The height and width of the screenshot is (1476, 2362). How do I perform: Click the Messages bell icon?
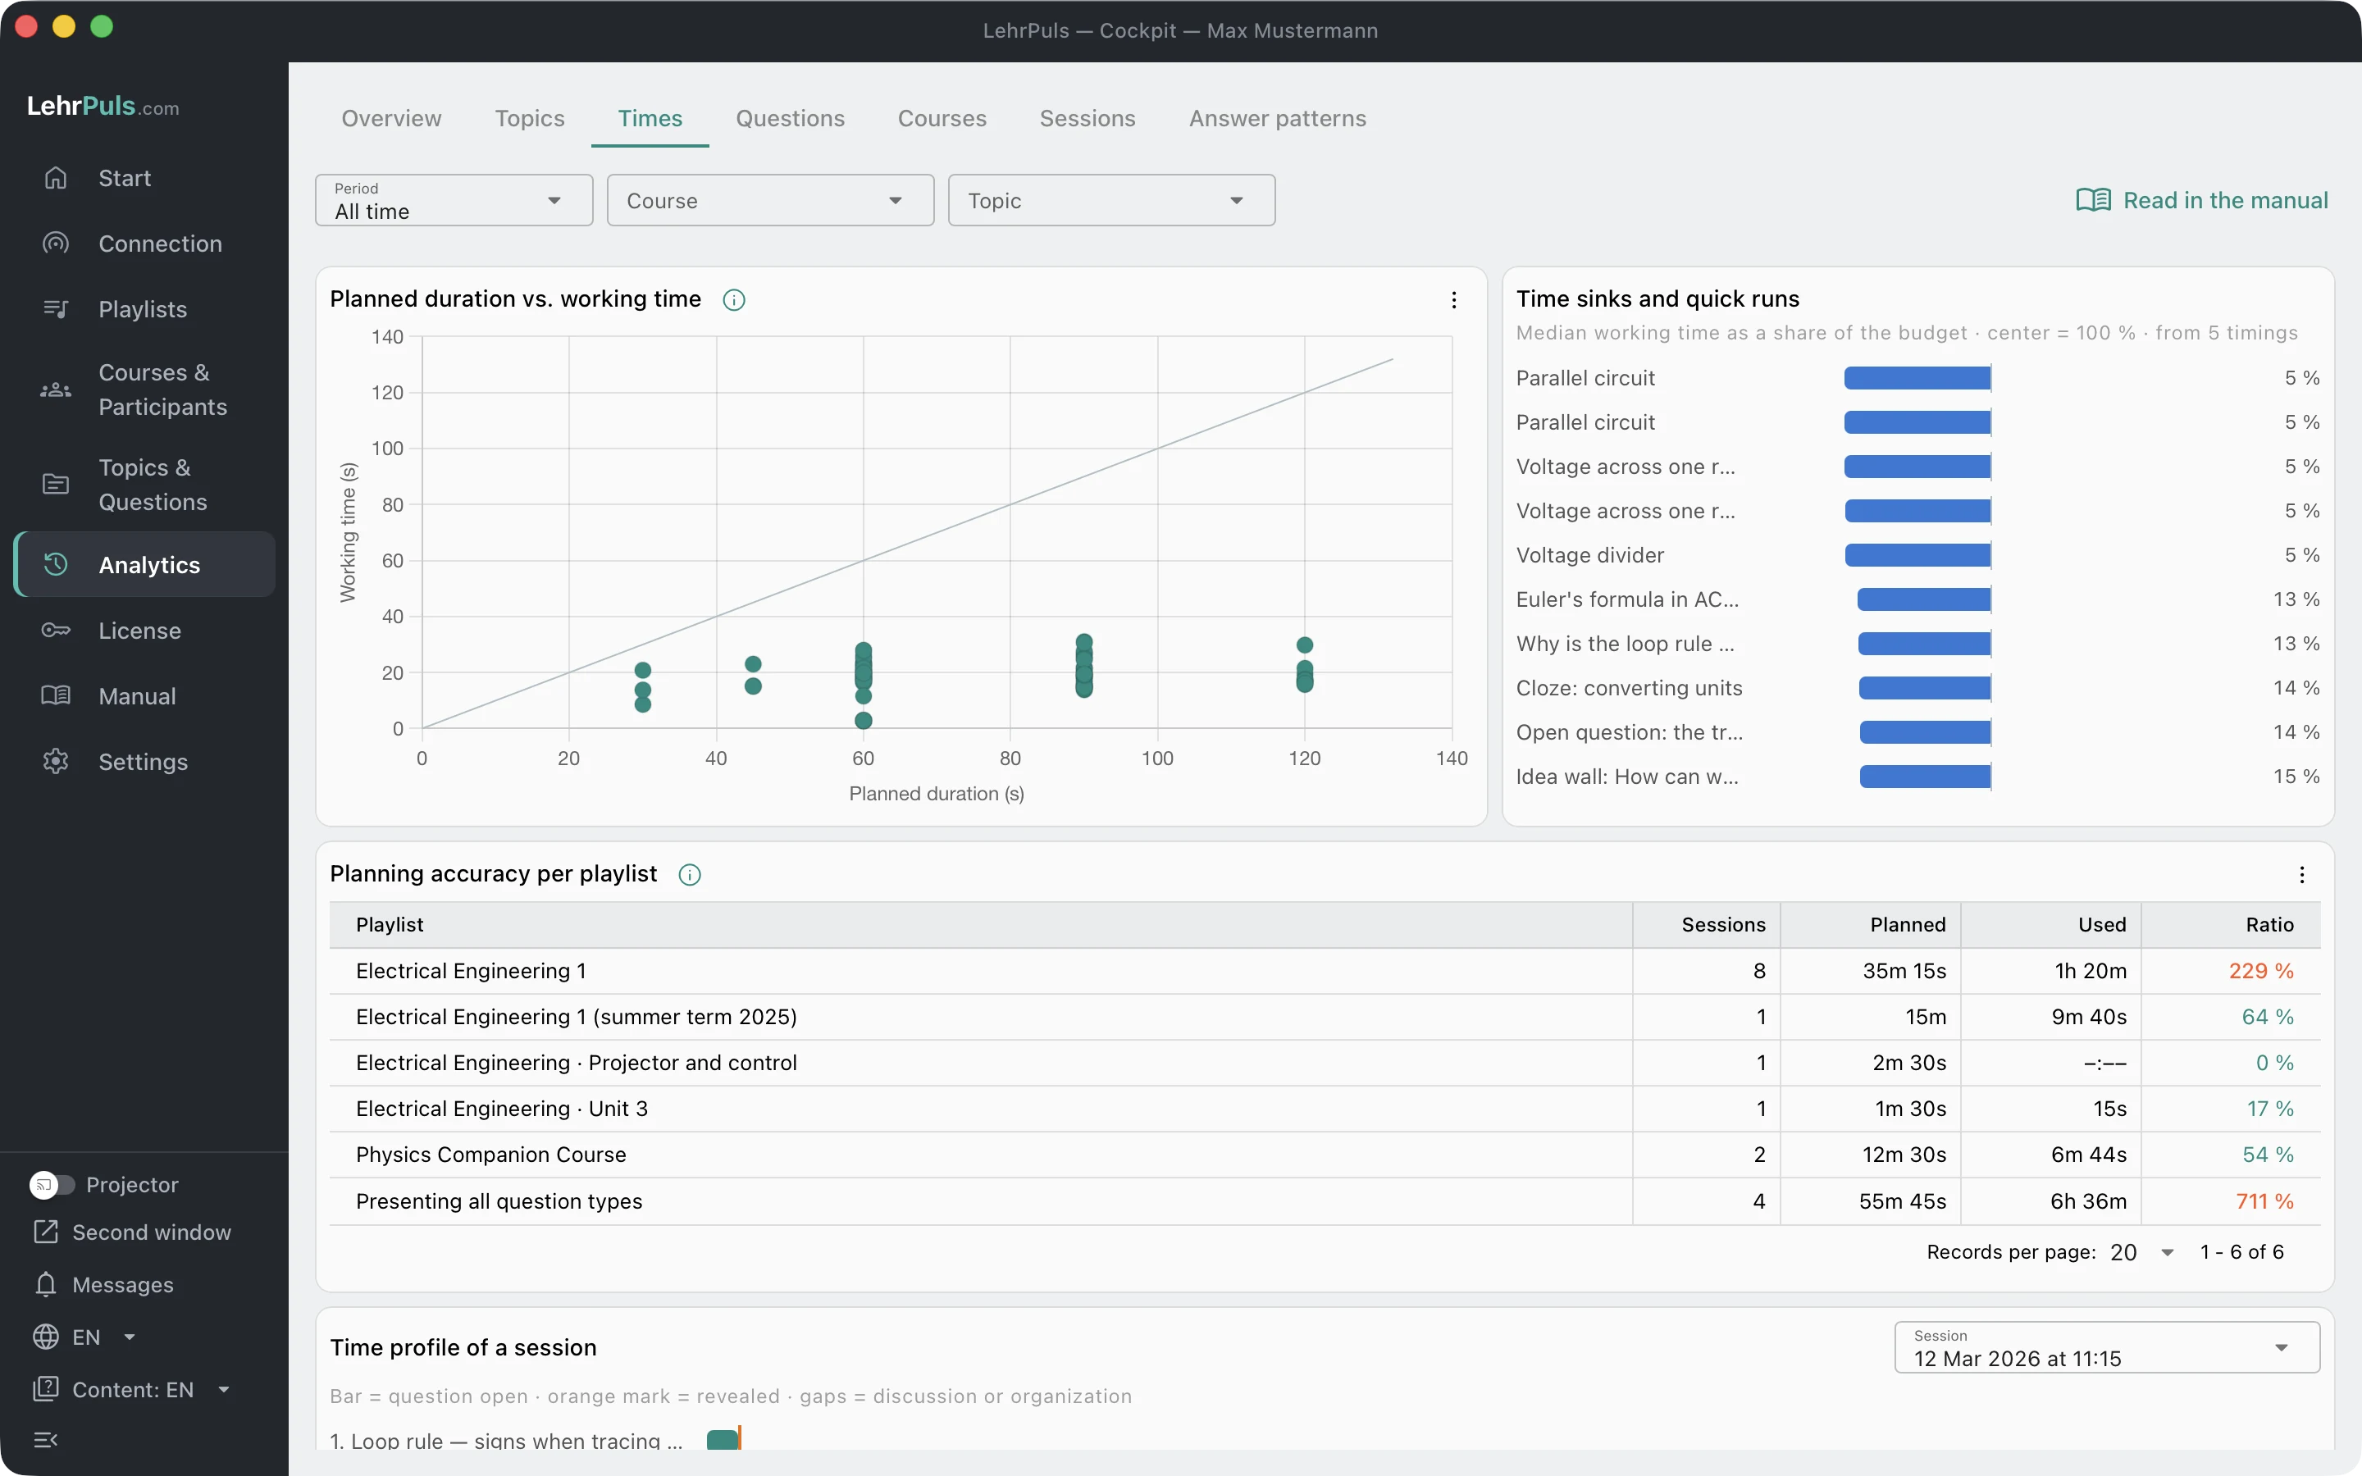click(x=46, y=1283)
